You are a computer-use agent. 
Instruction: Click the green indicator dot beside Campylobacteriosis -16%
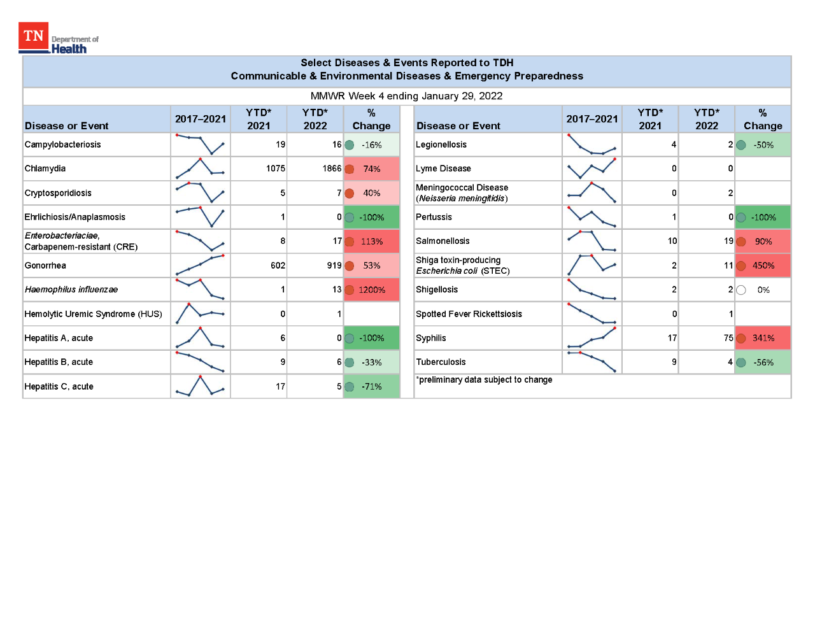pyautogui.click(x=350, y=145)
